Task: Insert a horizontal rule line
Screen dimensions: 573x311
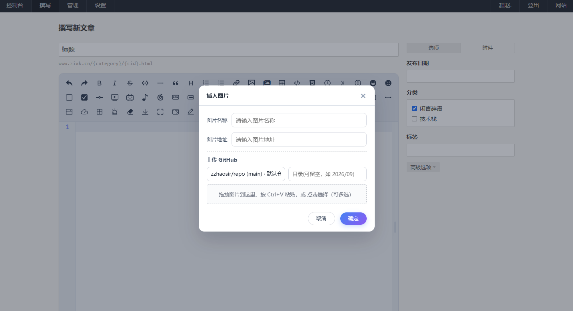Action: [x=160, y=83]
